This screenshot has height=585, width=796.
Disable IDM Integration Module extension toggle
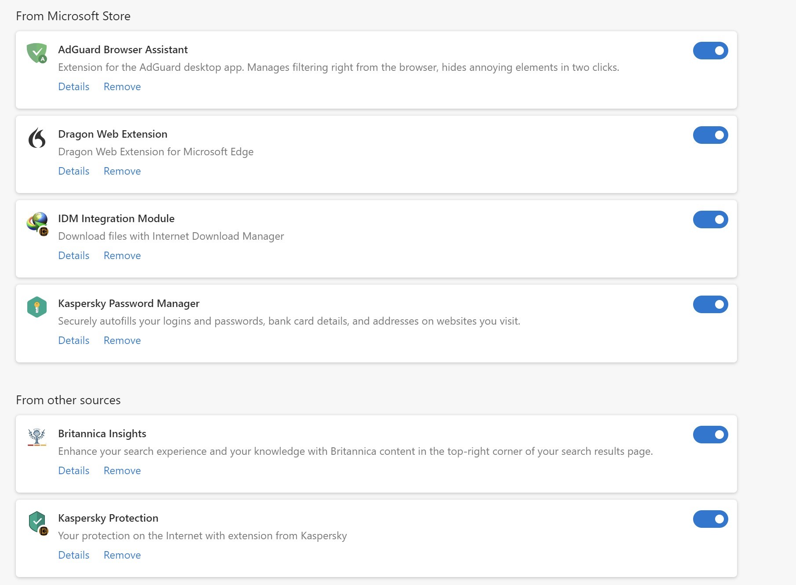710,219
